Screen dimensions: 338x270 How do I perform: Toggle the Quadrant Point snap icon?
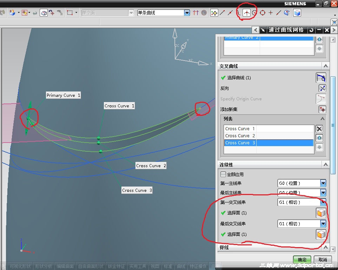(263, 13)
